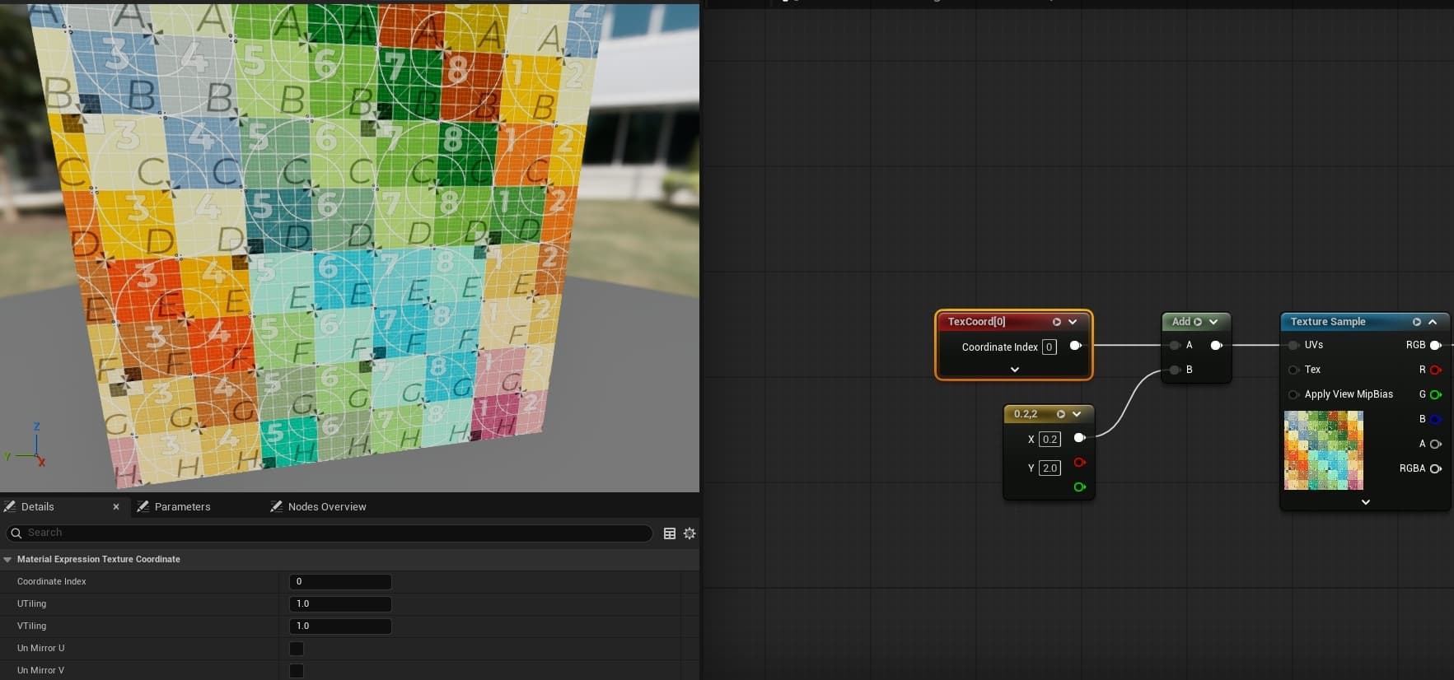
Task: Open the Add node header dropdown chevron
Action: (1213, 322)
